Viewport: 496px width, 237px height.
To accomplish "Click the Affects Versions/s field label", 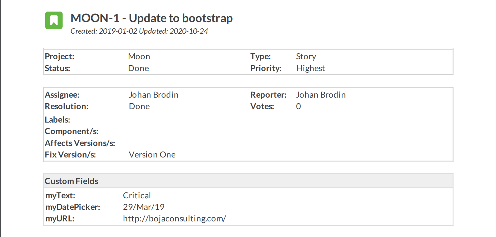I will [80, 143].
